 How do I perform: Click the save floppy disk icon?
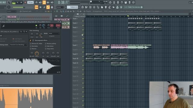(x=126, y=2)
